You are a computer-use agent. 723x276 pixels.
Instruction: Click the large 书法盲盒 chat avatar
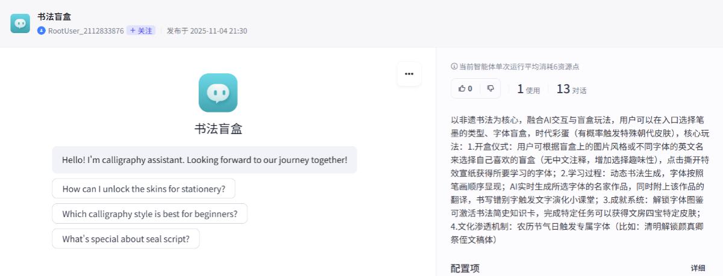pos(218,93)
